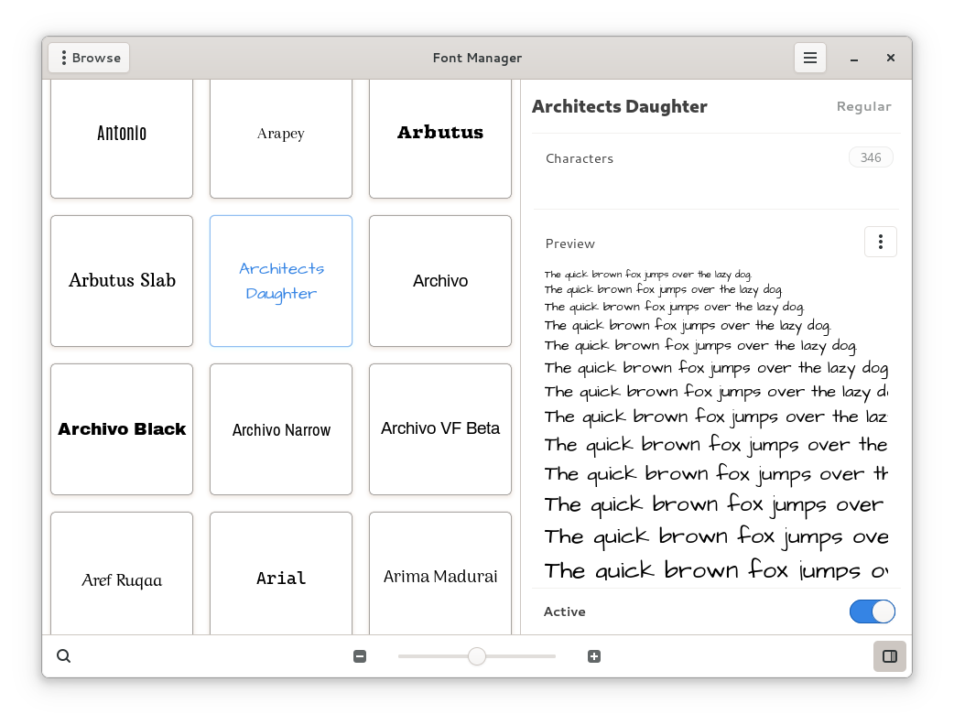954x725 pixels.
Task: Select the Archivo VF Beta tile
Action: [x=440, y=429]
